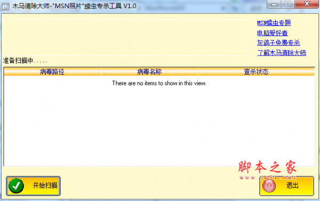Click the 病毒名称 column header
This screenshot has height=201, width=320.
tap(149, 71)
